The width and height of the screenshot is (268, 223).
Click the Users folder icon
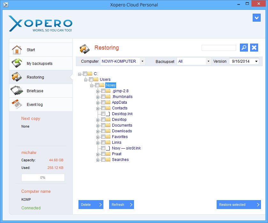96,80
